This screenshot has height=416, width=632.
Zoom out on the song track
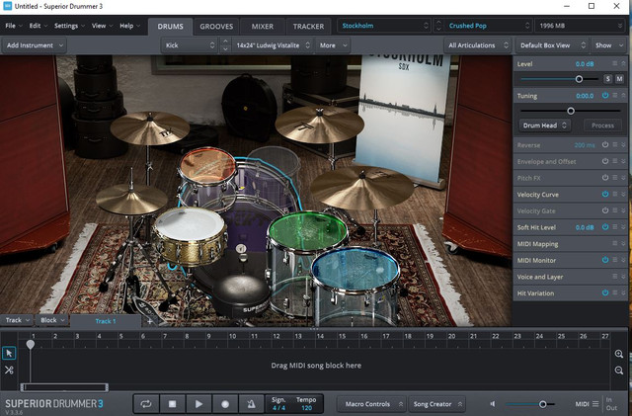pyautogui.click(x=619, y=371)
